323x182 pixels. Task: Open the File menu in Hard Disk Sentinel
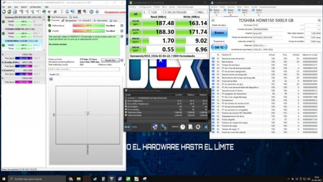tap(3, 7)
